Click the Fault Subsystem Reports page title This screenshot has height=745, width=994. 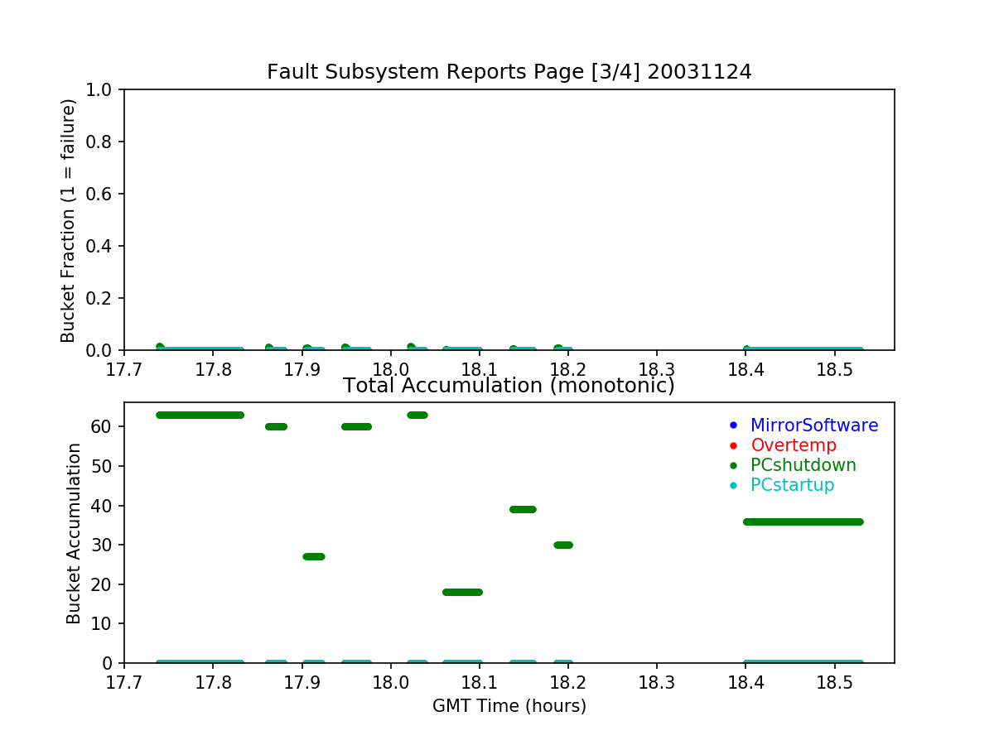tap(509, 72)
